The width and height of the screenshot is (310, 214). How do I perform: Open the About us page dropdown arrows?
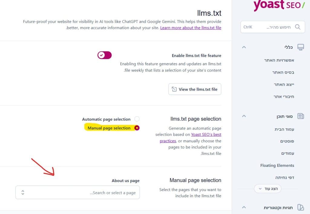[23, 193]
